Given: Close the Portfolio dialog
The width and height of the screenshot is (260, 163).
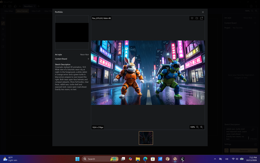Looking at the screenshot, I should pos(203,12).
